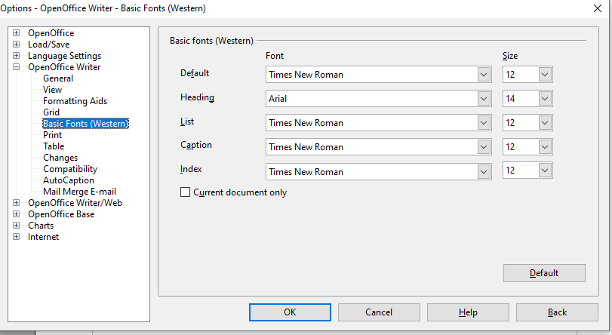612x335 pixels.
Task: Select the Changes entry
Action: point(60,158)
